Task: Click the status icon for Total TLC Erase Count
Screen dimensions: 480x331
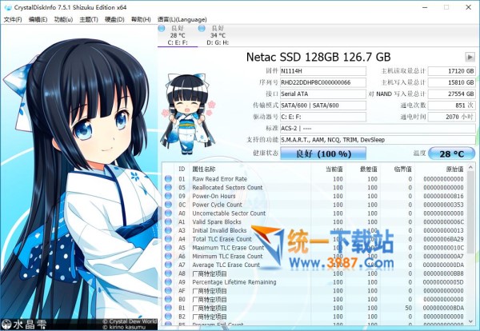Action: (x=168, y=239)
